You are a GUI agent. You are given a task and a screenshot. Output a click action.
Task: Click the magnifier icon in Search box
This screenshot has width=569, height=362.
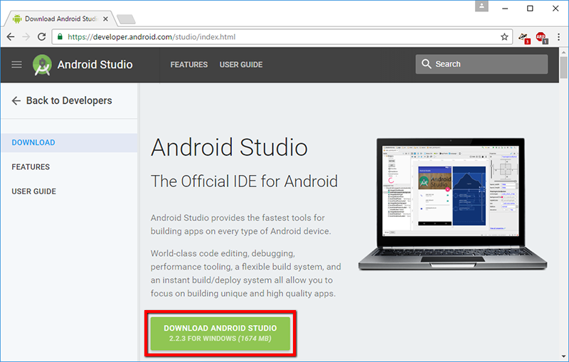(426, 64)
